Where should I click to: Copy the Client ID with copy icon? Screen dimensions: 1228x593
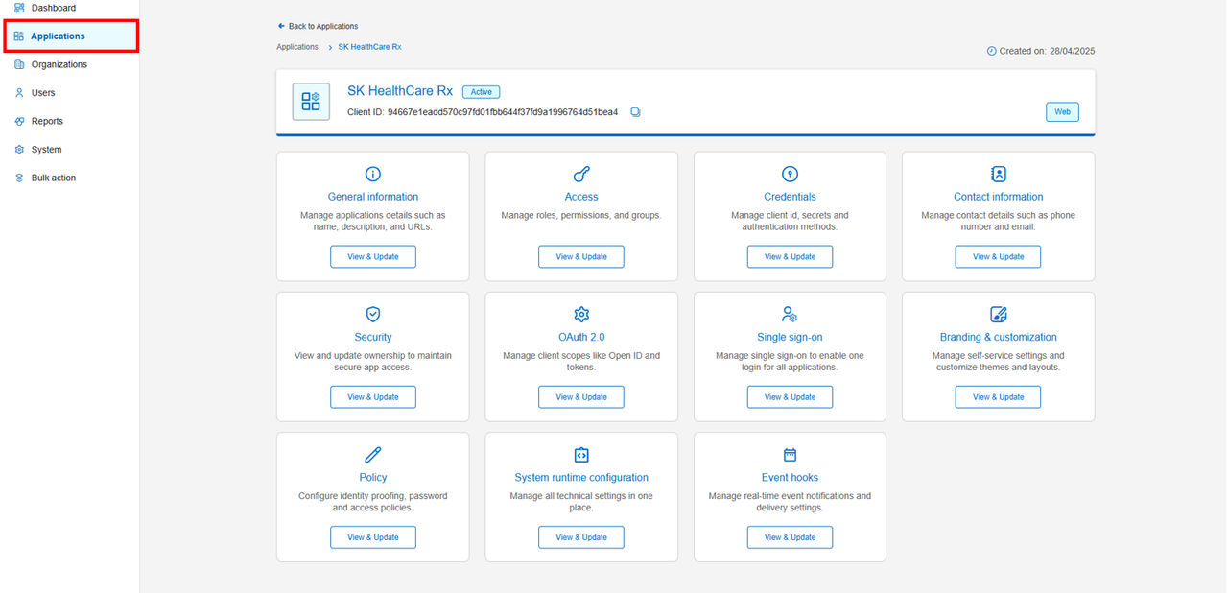pyautogui.click(x=635, y=112)
